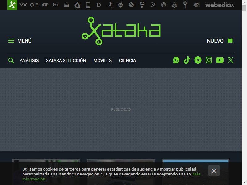Viewport: 247px width, 185px height.
Task: Click the Android robot site icon
Action: pyautogui.click(x=120, y=5)
